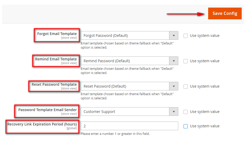Click the Save Config button
Viewport: 248px width, 143px height.
point(225,13)
